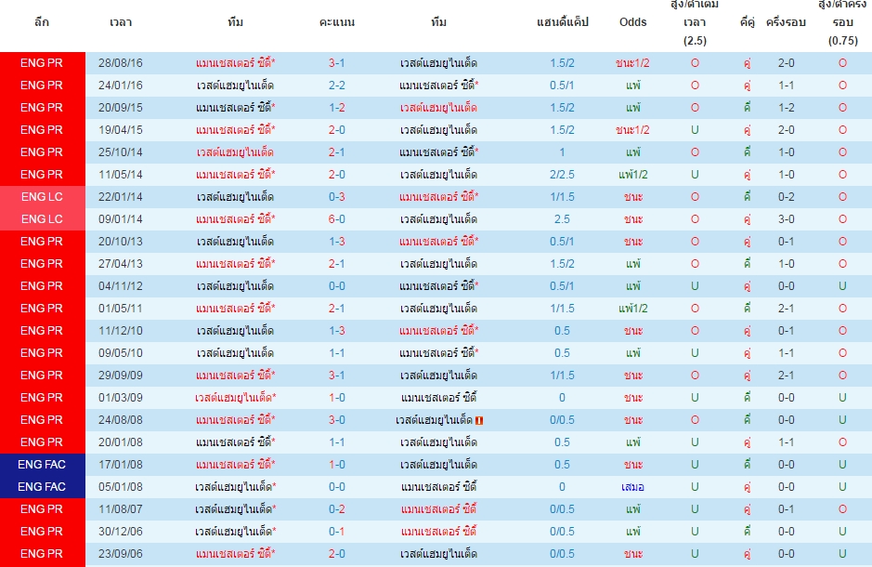This screenshot has height=567, width=872.
Task: Open the 0-2 score from 11/08/07
Action: pyautogui.click(x=336, y=509)
